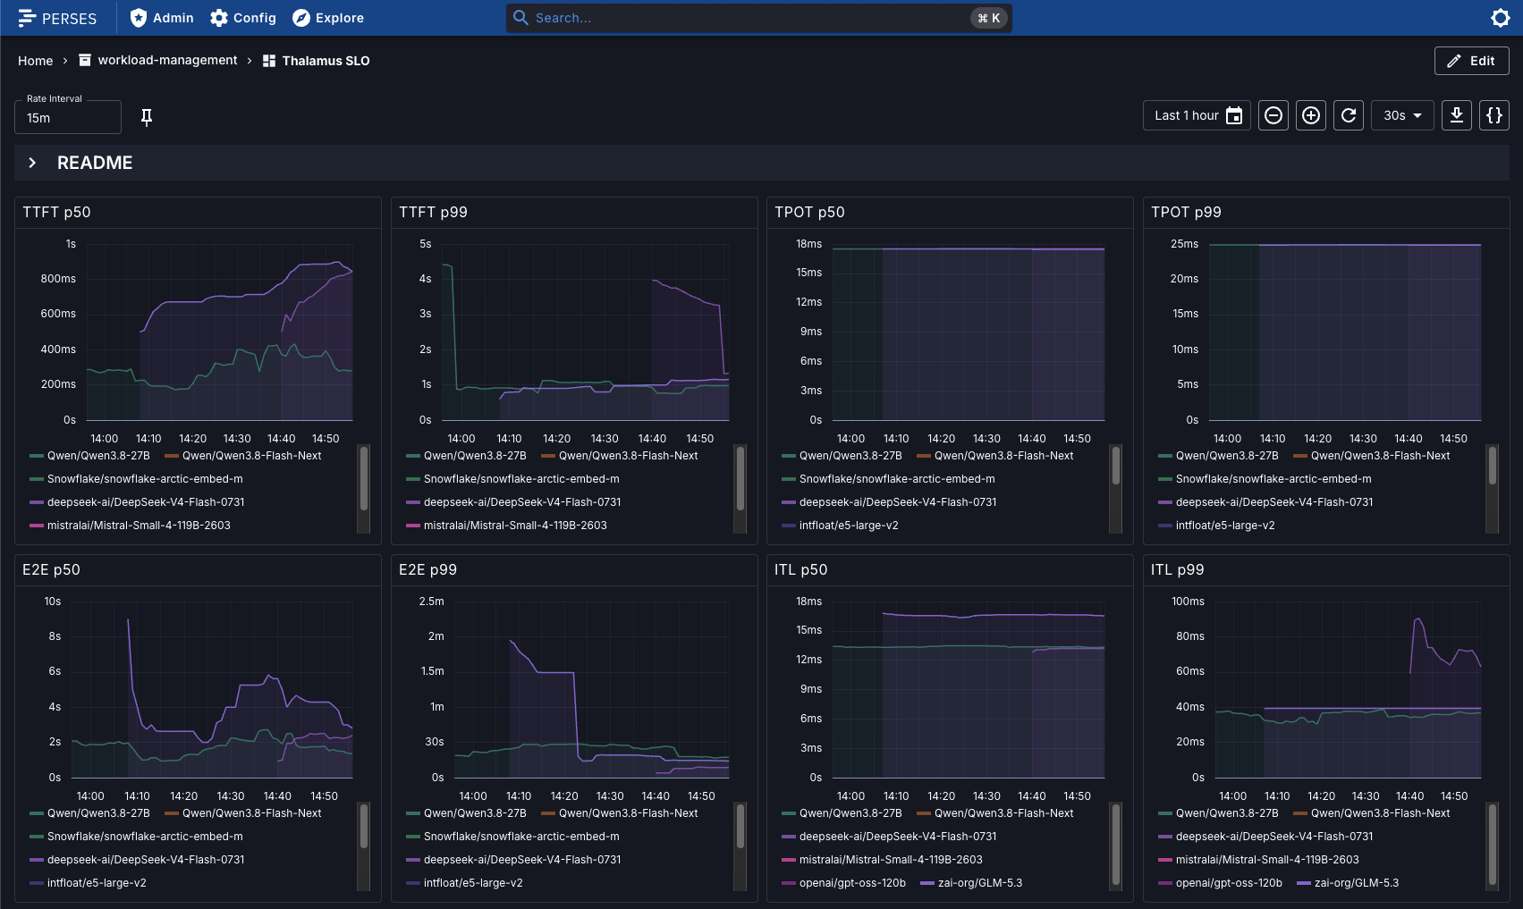
Task: Open theme settings gear icon
Action: click(x=1501, y=18)
